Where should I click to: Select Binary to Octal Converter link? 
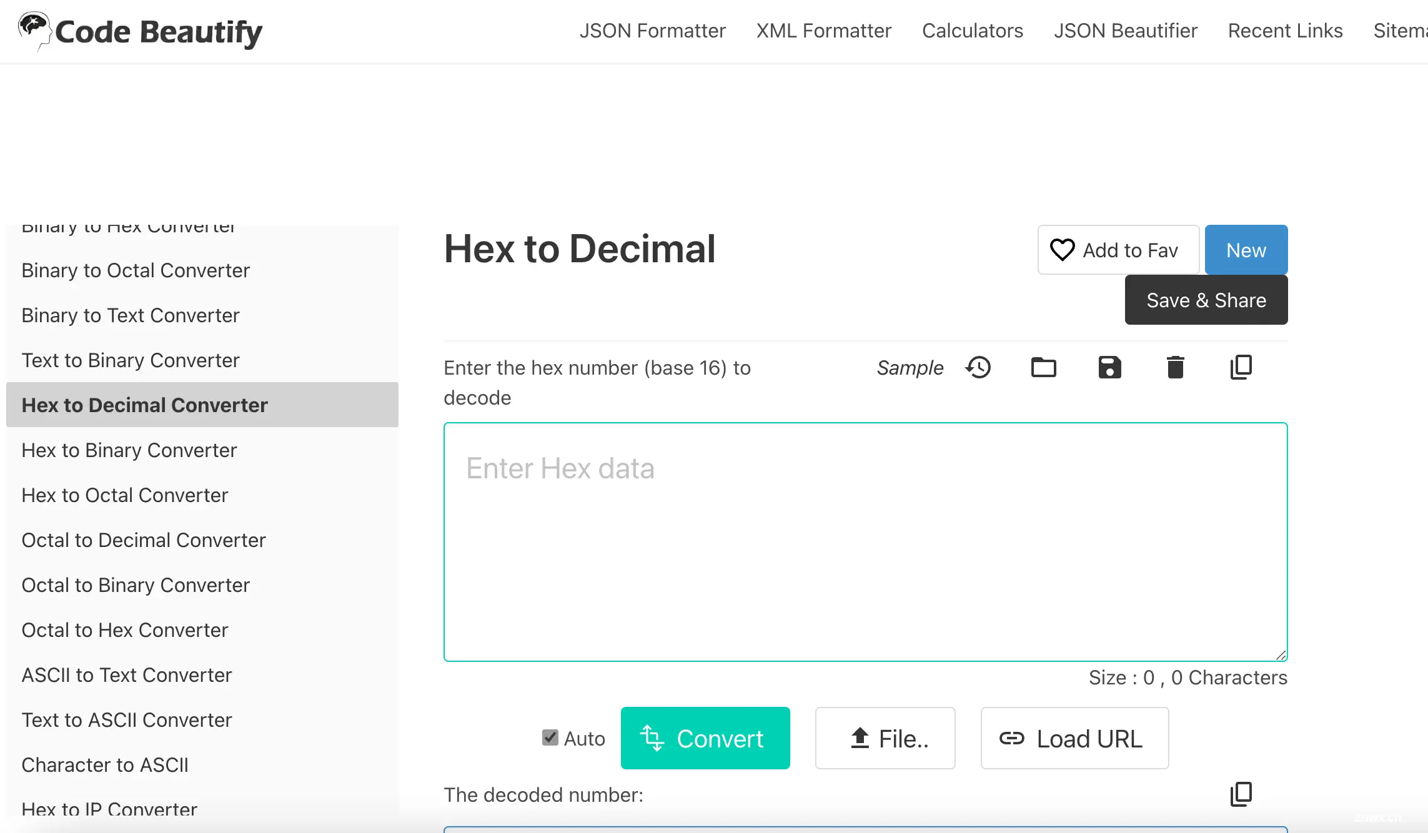tap(136, 270)
